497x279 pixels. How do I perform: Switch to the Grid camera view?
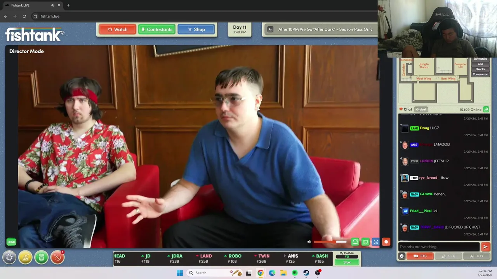480,64
